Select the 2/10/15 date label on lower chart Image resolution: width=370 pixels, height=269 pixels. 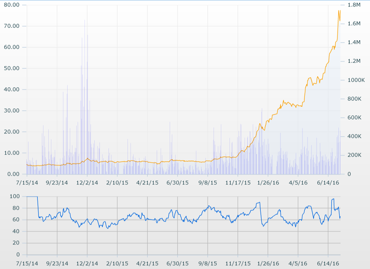(117, 263)
